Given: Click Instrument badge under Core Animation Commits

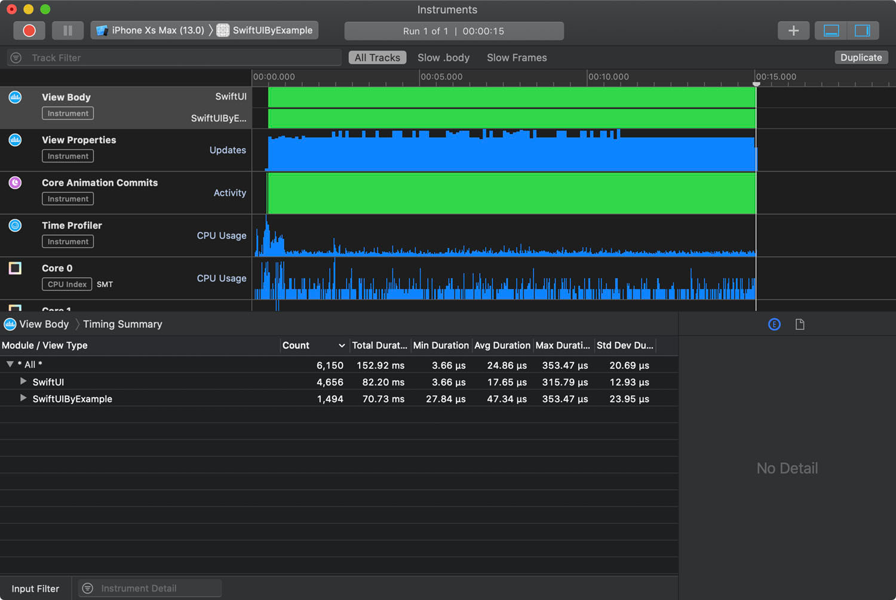Looking at the screenshot, I should (x=67, y=199).
